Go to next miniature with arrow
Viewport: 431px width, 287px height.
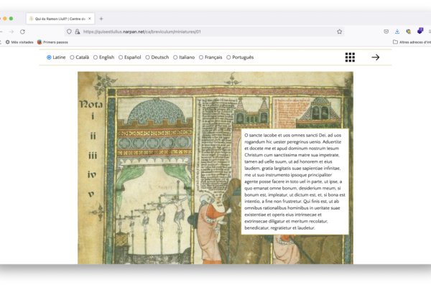(375, 57)
